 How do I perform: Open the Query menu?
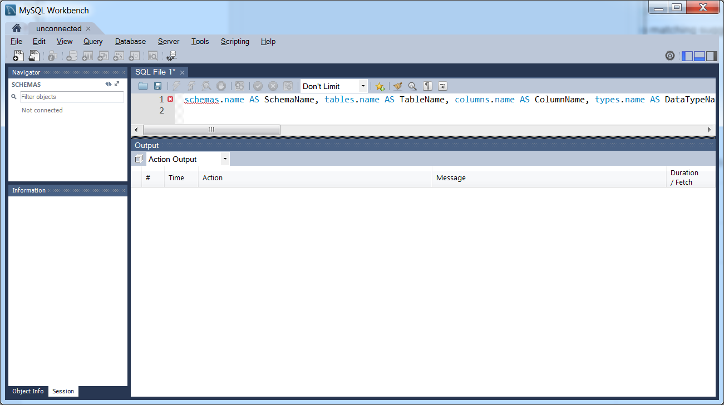pyautogui.click(x=92, y=41)
